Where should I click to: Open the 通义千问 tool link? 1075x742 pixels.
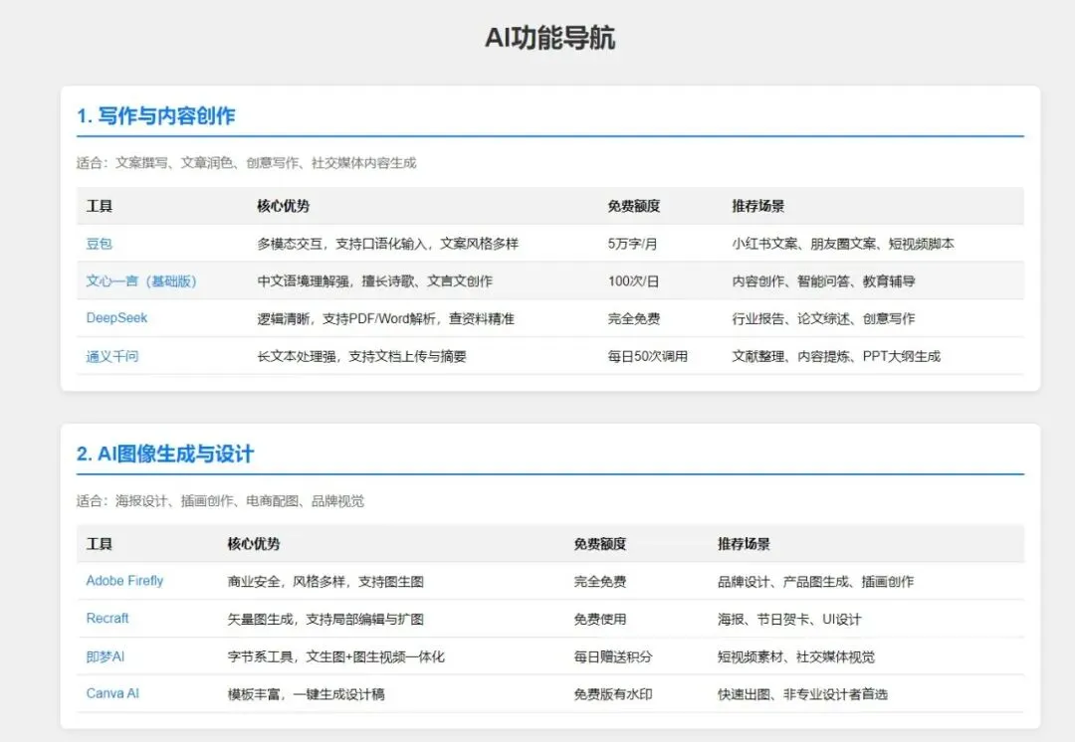point(112,356)
